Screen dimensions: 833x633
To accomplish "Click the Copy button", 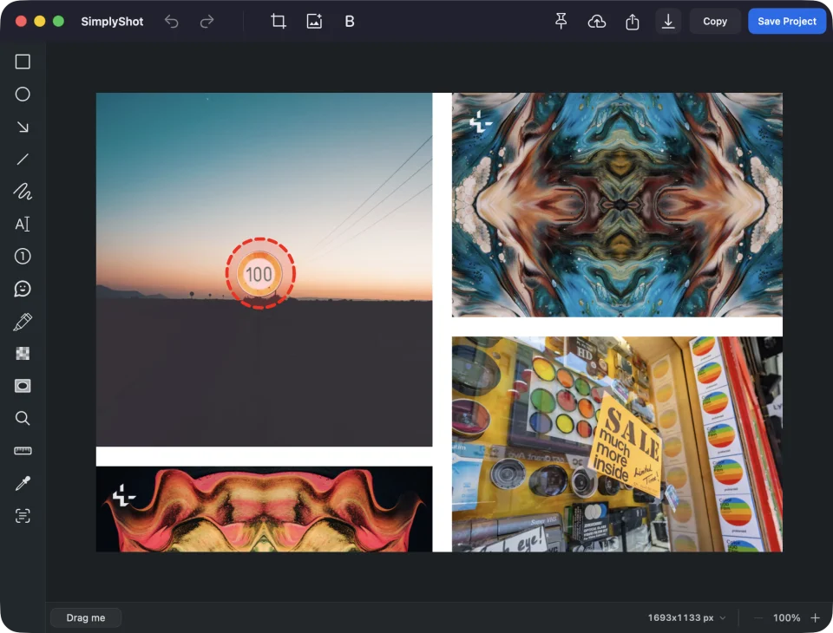I will 715,21.
